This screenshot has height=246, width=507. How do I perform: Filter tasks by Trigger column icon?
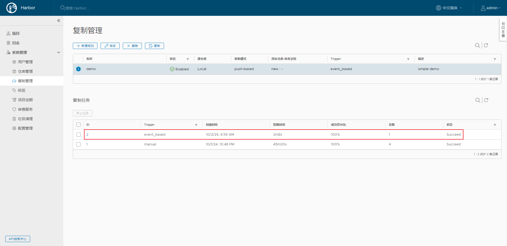click(x=196, y=125)
